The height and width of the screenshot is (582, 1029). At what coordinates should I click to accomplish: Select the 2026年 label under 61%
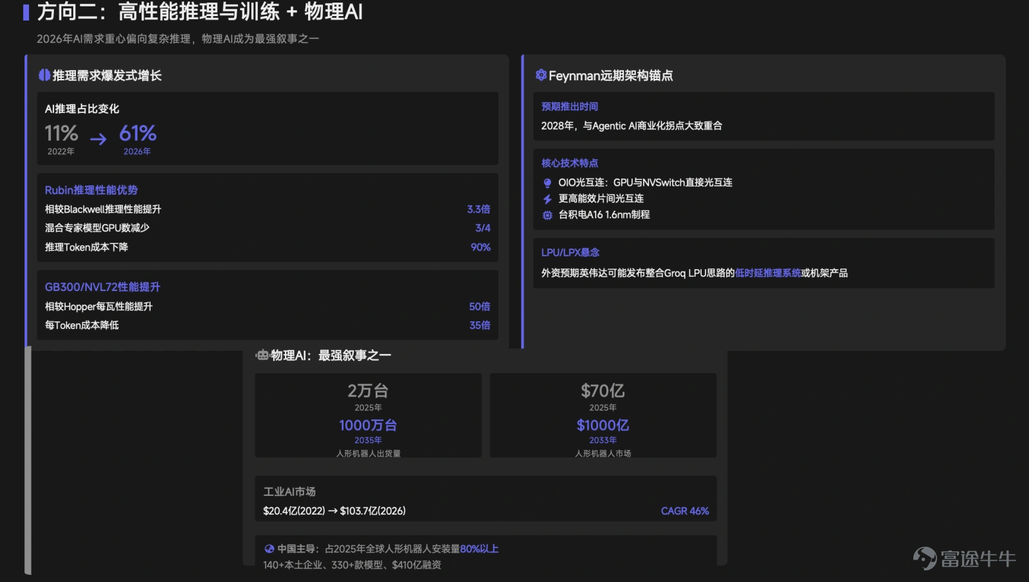coord(138,152)
